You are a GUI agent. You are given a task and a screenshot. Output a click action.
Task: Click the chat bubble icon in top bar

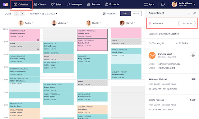click(x=163, y=4)
